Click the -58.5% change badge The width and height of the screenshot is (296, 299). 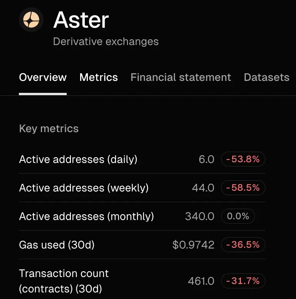[243, 188]
